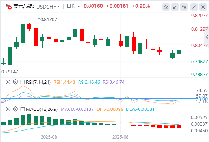The width and height of the screenshot is (209, 142).
Task: Expand the right side panel chevron
Action: pos(207,37)
